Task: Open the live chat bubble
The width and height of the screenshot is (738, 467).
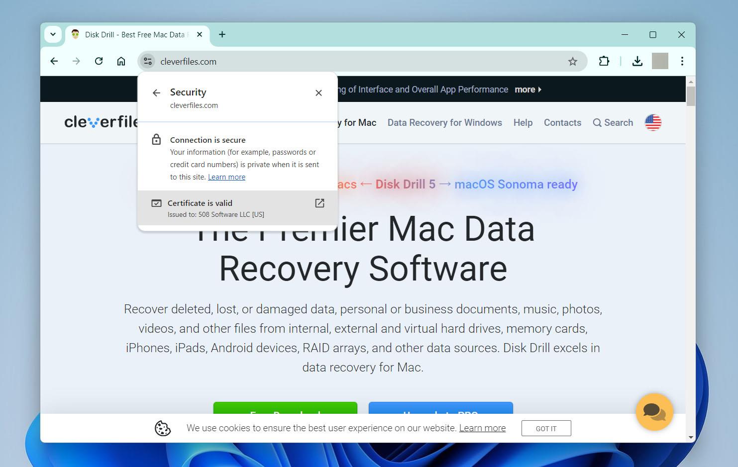Action: pyautogui.click(x=654, y=412)
